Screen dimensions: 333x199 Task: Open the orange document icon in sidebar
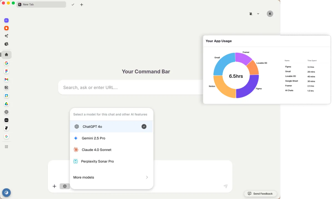[6, 28]
